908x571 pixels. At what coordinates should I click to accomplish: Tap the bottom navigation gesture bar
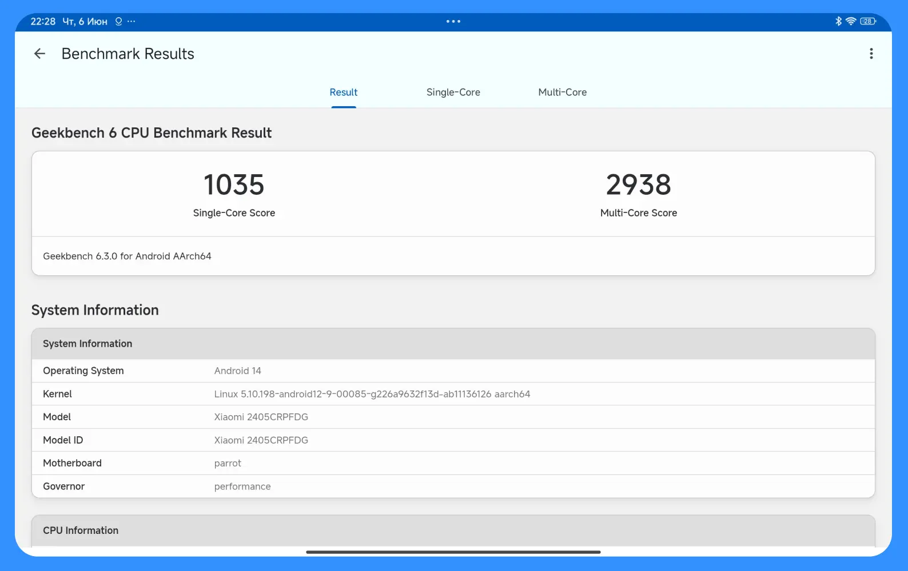(x=453, y=552)
